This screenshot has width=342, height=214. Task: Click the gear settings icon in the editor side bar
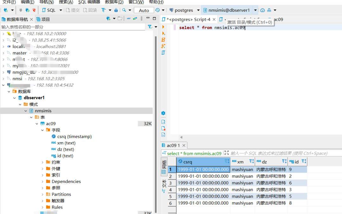163,113
